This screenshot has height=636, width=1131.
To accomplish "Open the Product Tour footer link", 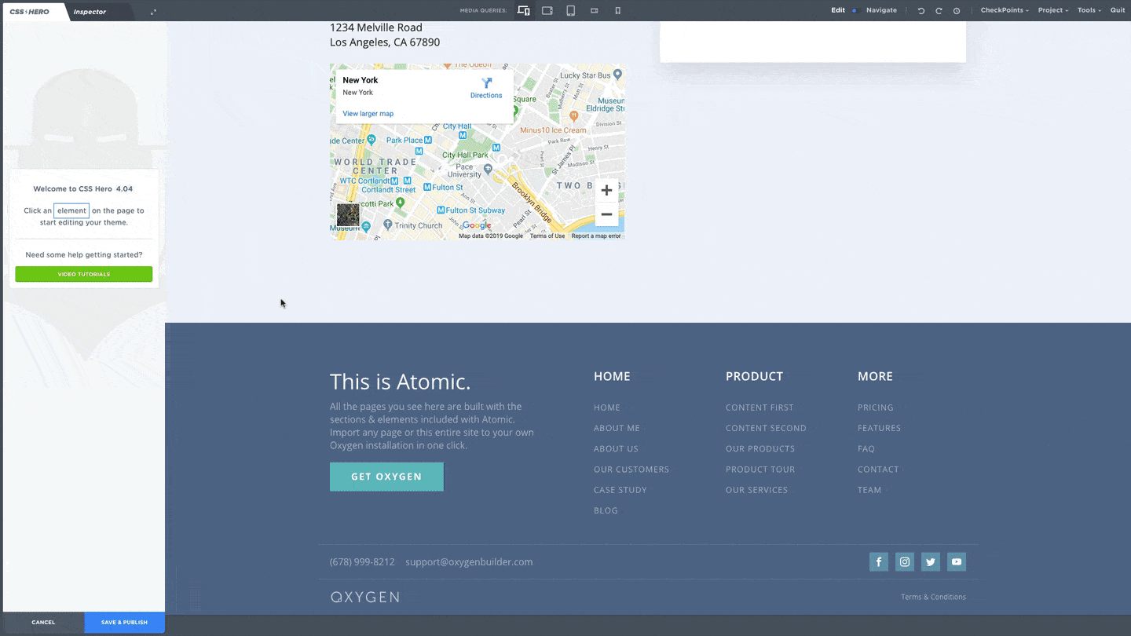I will point(760,469).
